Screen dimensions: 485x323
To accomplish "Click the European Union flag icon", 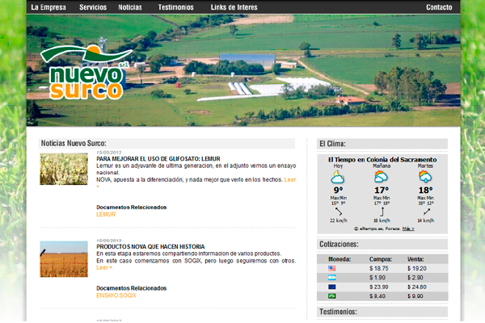I will [332, 287].
